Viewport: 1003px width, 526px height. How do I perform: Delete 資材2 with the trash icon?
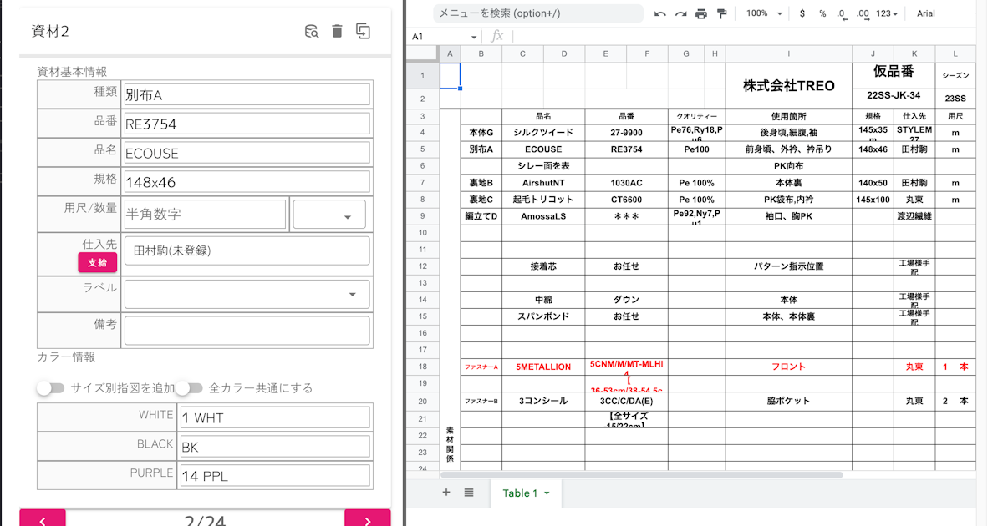(337, 32)
